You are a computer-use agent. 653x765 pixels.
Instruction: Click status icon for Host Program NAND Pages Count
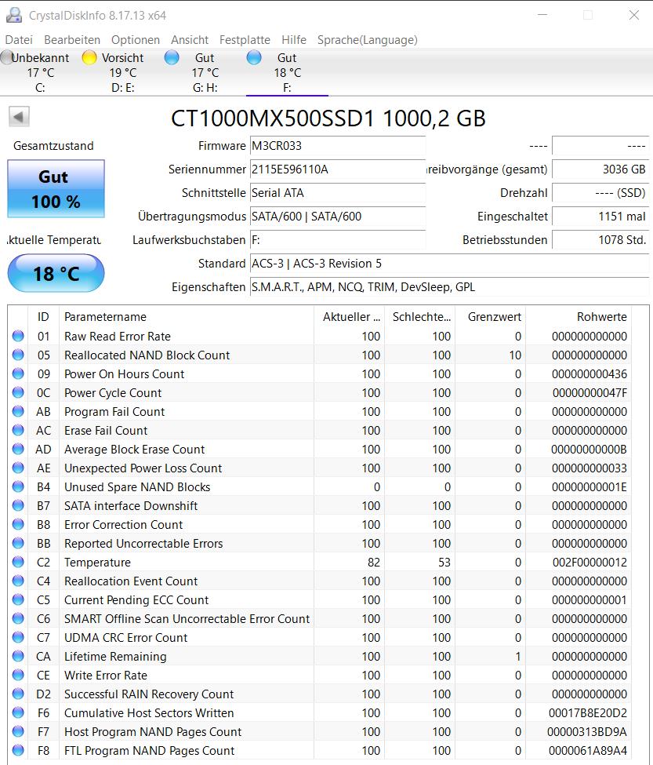18,731
